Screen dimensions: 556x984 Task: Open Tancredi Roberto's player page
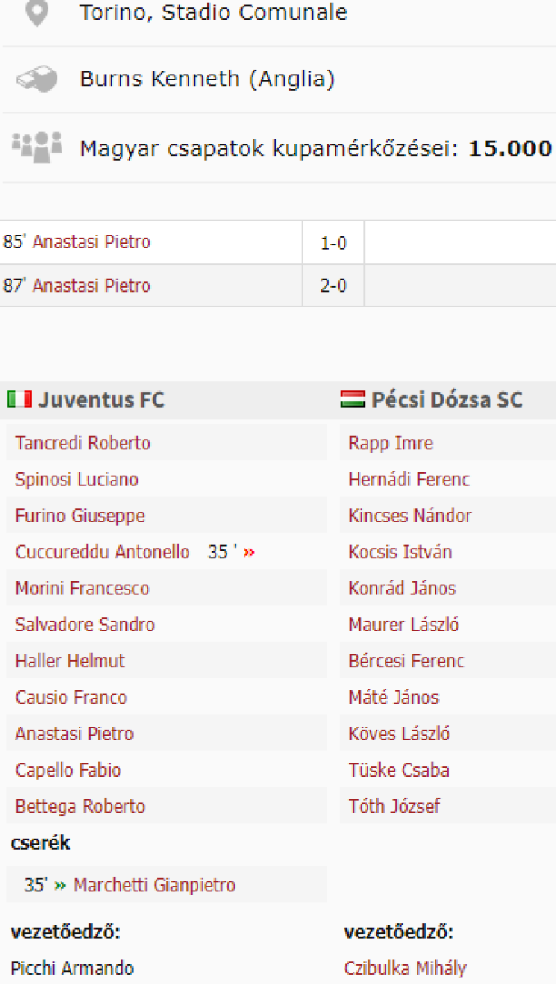pyautogui.click(x=83, y=444)
